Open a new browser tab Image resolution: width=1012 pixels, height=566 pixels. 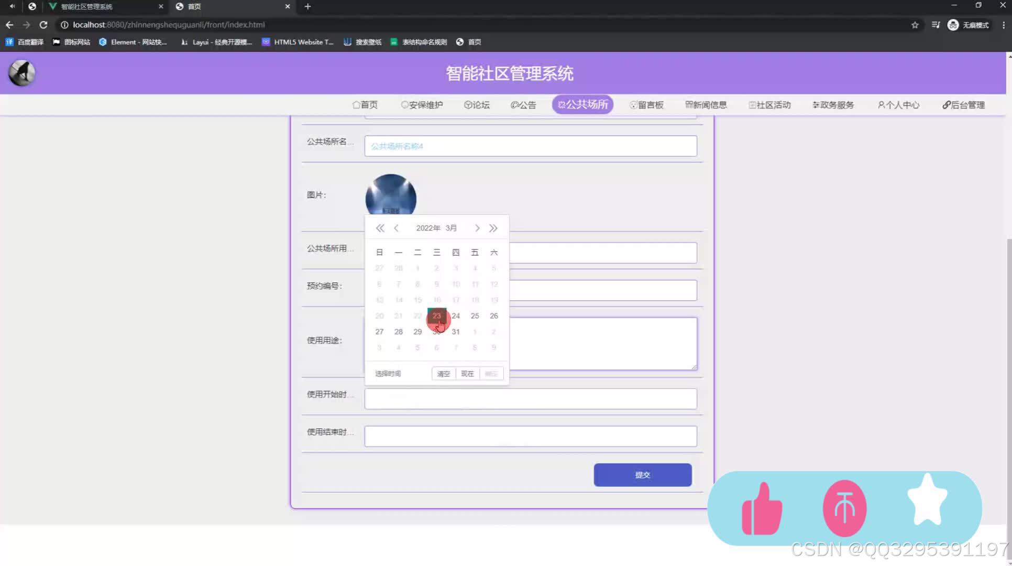coord(307,6)
